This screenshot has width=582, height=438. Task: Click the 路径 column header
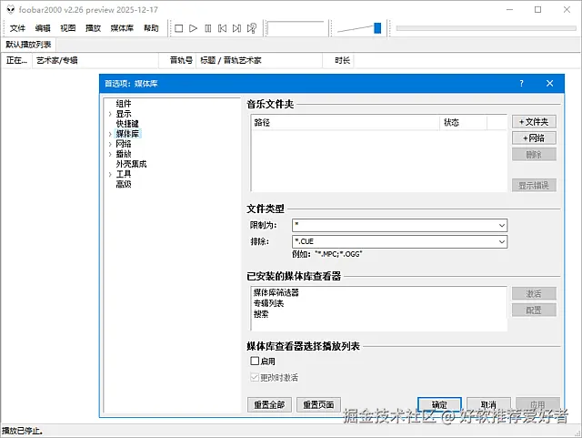pos(346,122)
